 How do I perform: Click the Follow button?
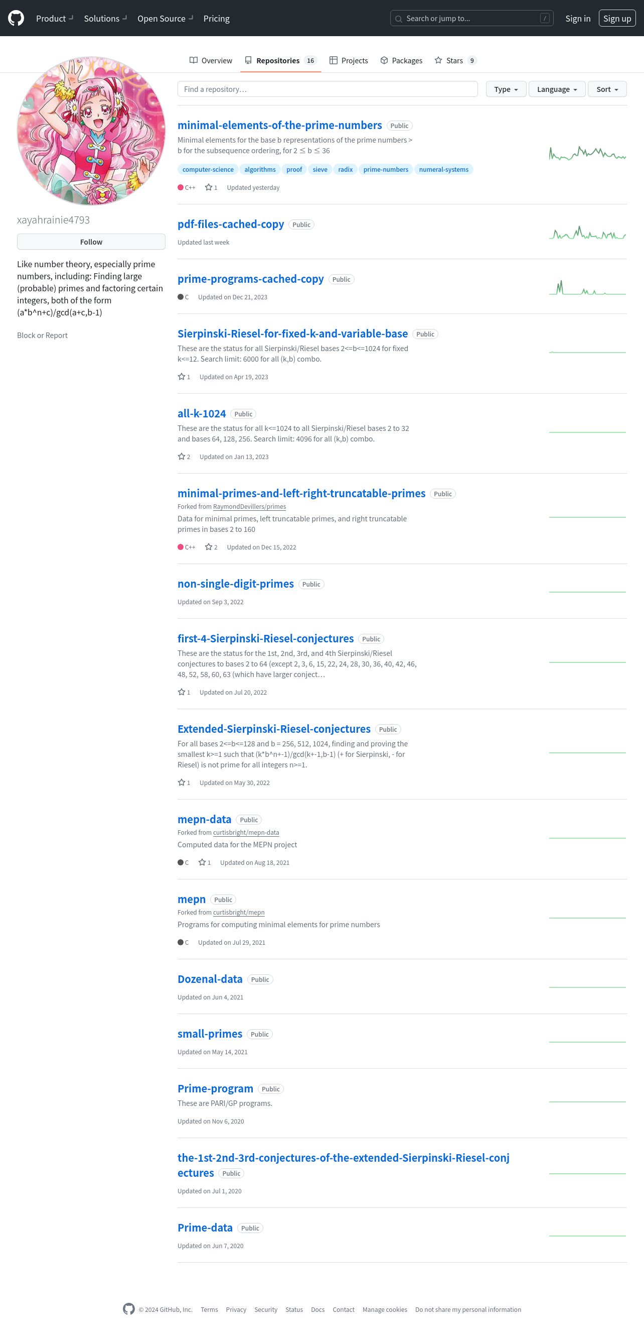click(x=91, y=242)
